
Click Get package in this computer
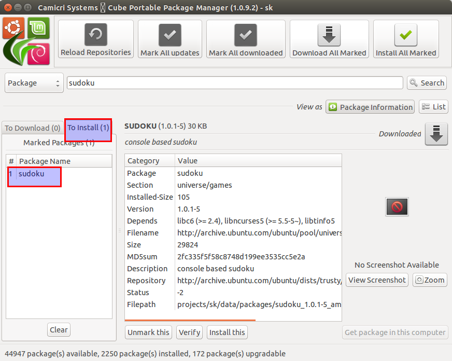(x=395, y=332)
